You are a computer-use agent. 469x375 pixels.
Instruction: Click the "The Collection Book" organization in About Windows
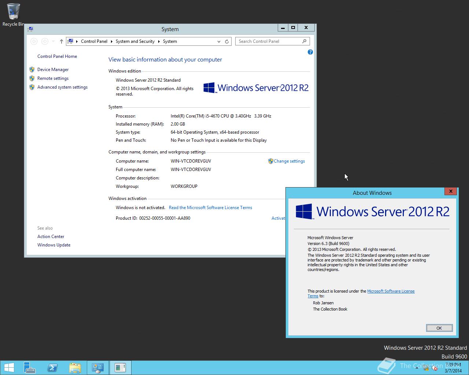pos(330,309)
